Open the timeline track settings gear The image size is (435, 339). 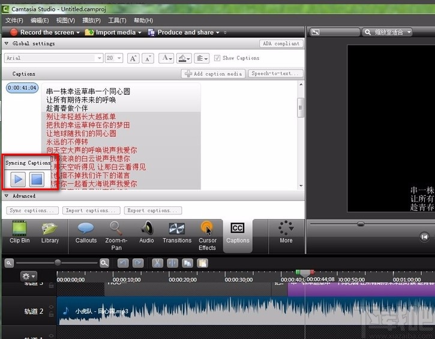29,277
